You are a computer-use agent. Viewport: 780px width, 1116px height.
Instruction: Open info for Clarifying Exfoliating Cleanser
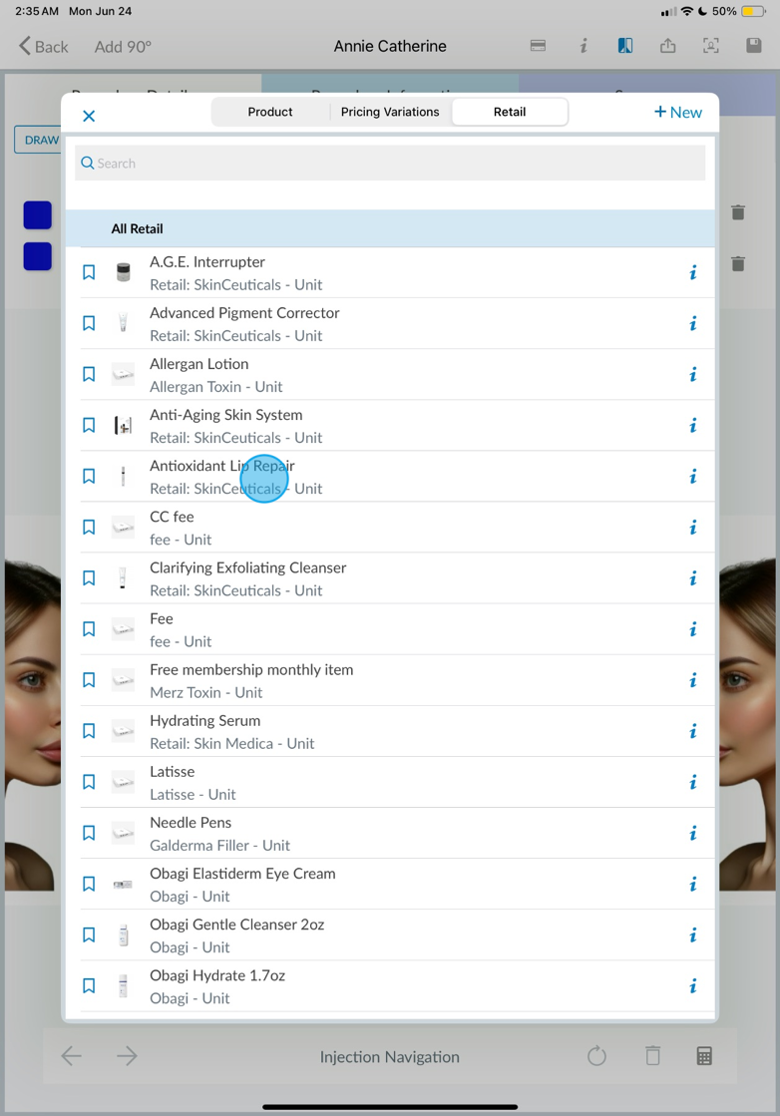pos(693,578)
